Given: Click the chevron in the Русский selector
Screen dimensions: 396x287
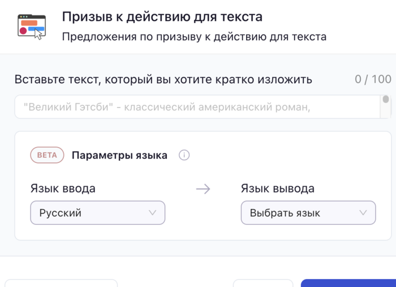Looking at the screenshot, I should coord(152,213).
